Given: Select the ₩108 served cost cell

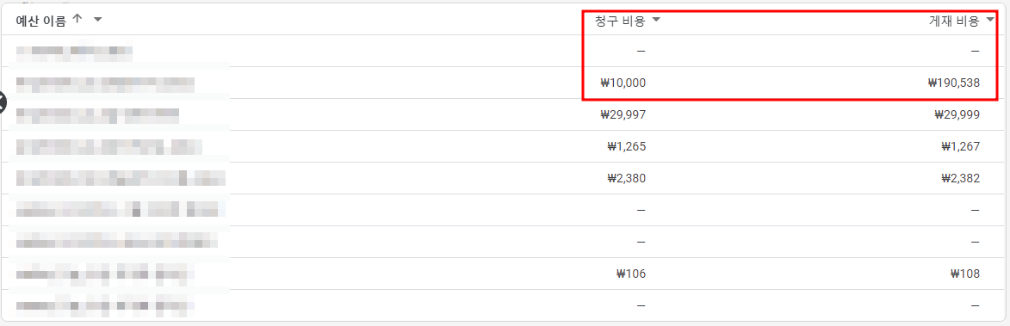Looking at the screenshot, I should coord(965,274).
